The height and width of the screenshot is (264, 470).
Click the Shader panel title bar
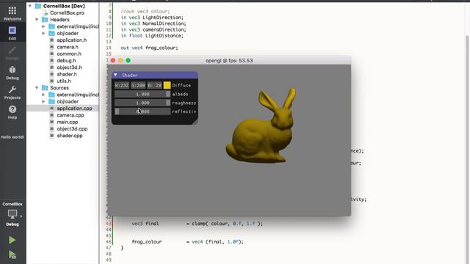155,75
